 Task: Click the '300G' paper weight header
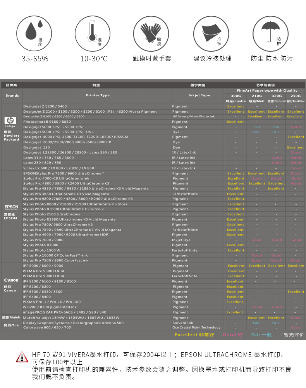pyautogui.click(x=236, y=96)
